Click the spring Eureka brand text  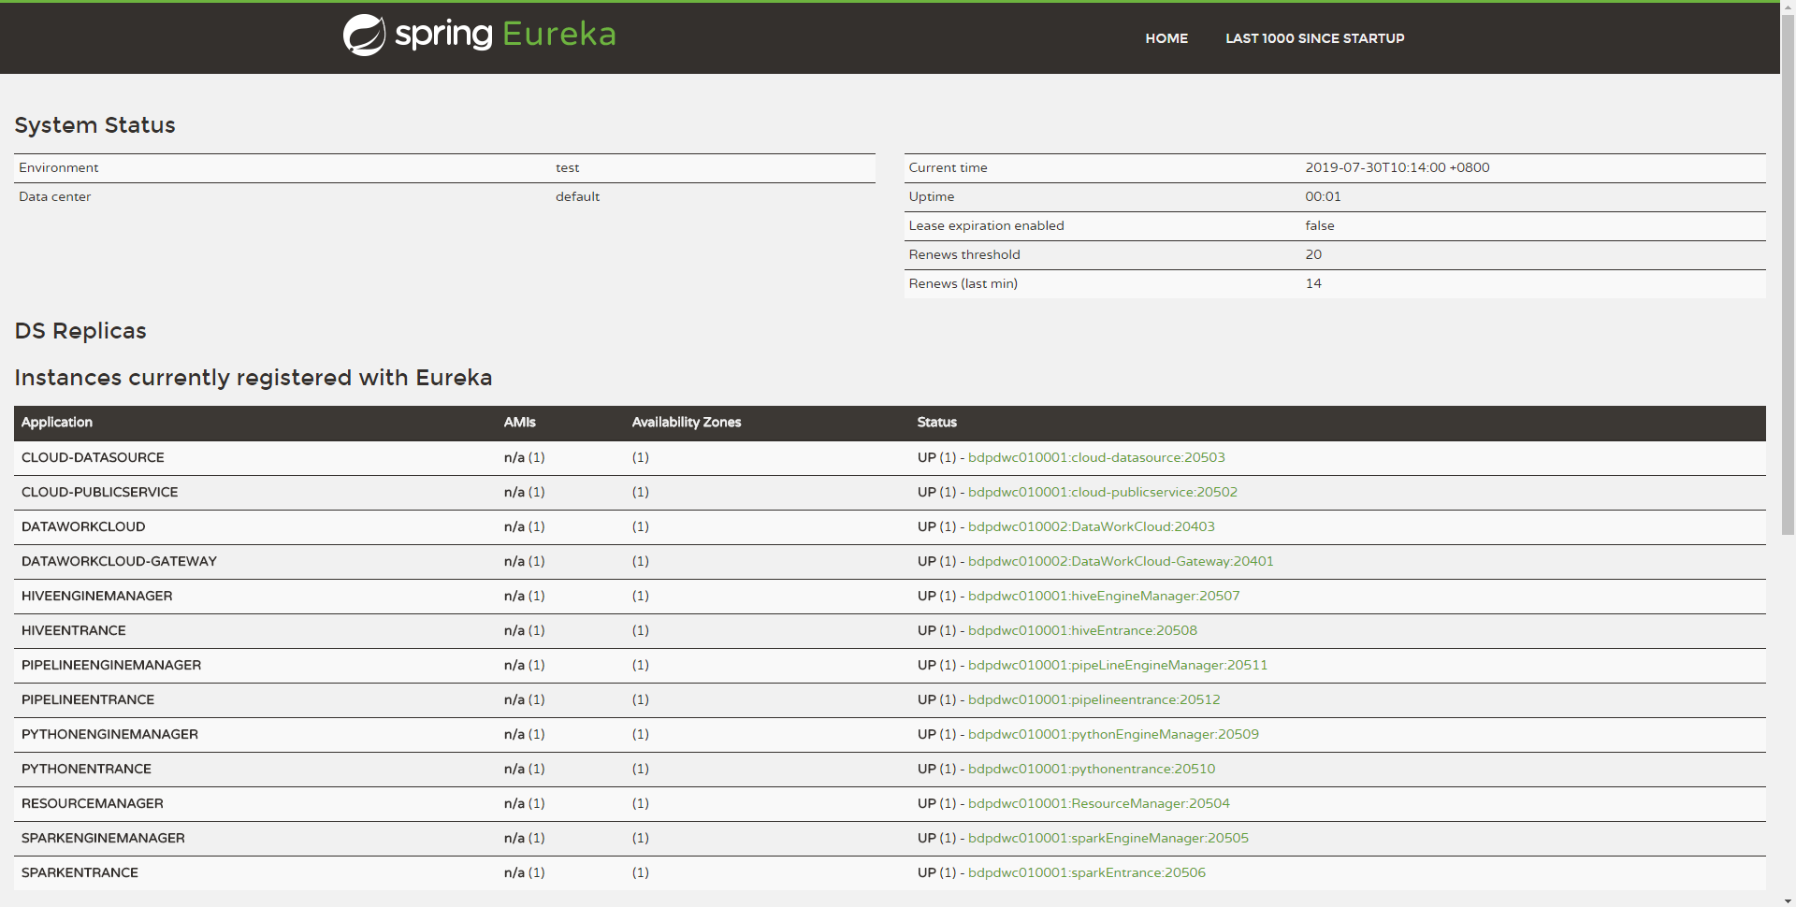pos(505,35)
